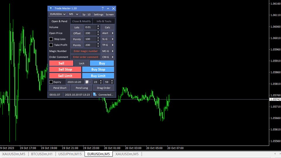The height and width of the screenshot is (158, 281).
Task: Open the EURUSDm symbol dropdown
Action: (58, 14)
